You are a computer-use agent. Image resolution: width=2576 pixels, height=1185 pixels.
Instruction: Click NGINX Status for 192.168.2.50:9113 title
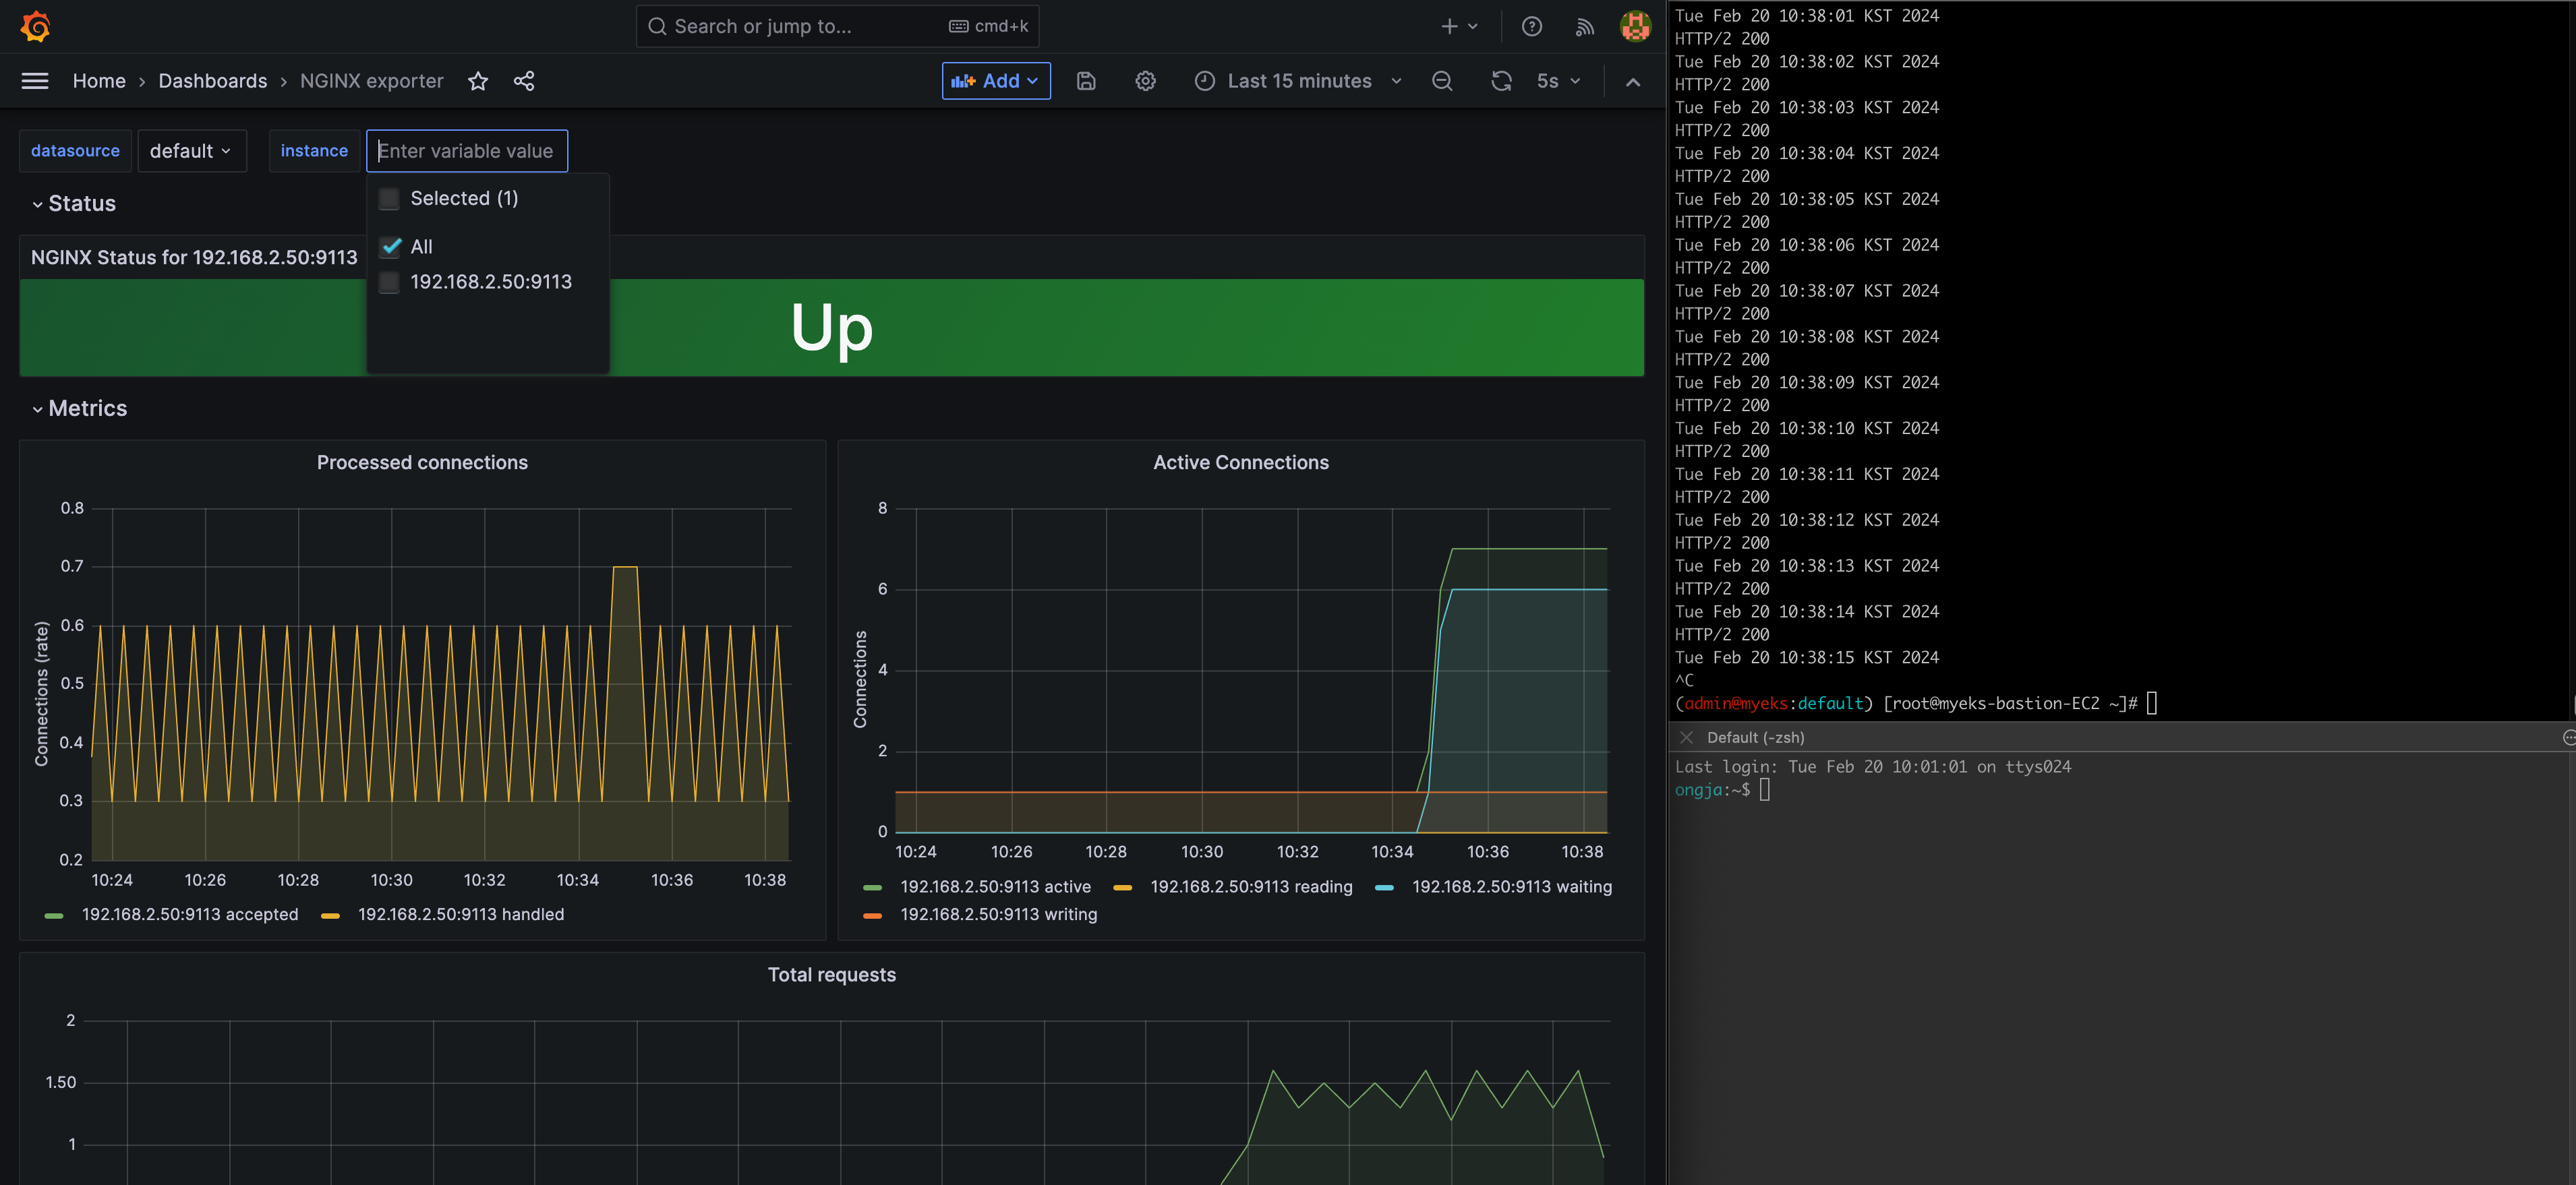[194, 258]
